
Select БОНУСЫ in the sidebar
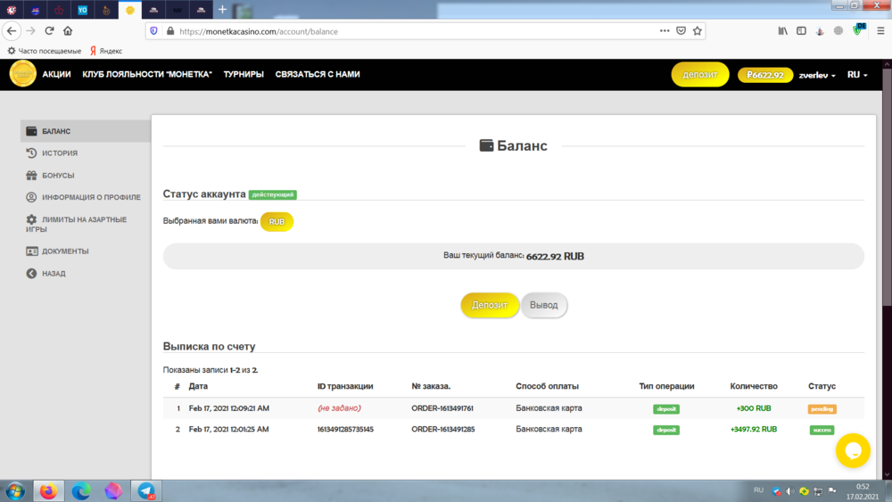(x=57, y=175)
